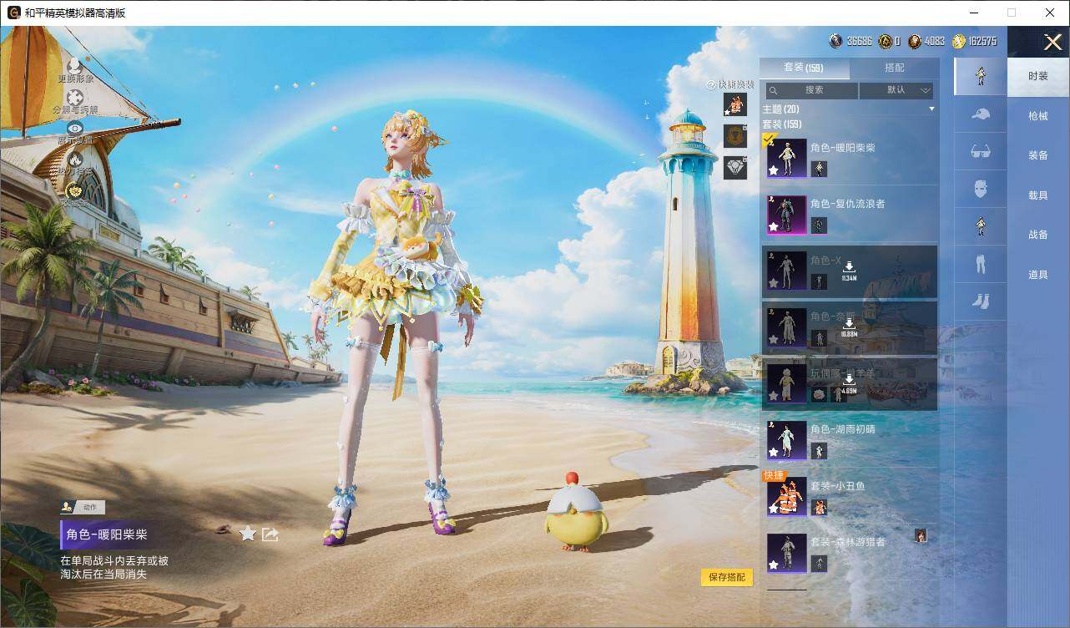Click the currency icon showing 0
Image resolution: width=1070 pixels, height=628 pixels.
[886, 41]
